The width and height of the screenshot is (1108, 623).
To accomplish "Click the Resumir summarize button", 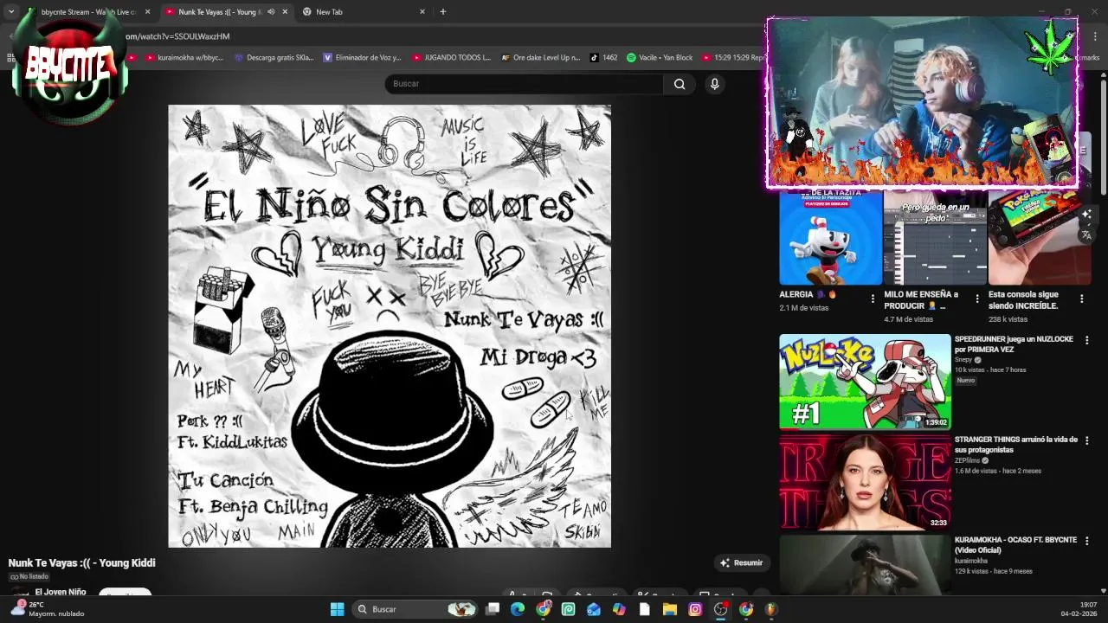I will tap(741, 562).
